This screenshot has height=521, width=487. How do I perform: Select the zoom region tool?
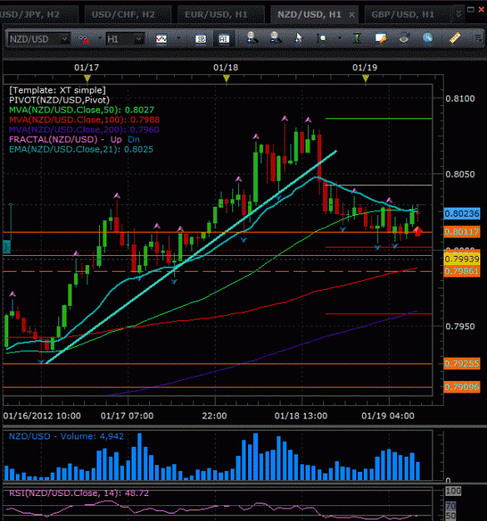pyautogui.click(x=322, y=39)
